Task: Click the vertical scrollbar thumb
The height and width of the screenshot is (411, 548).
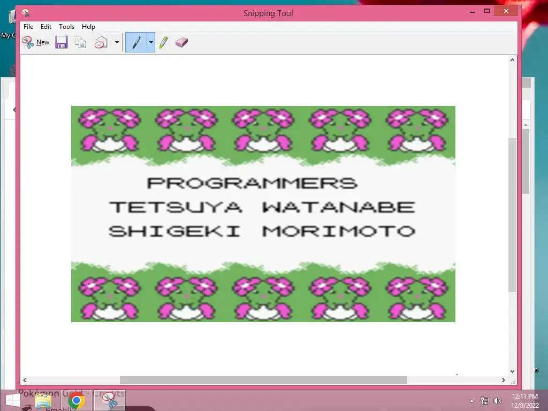Action: (x=512, y=215)
